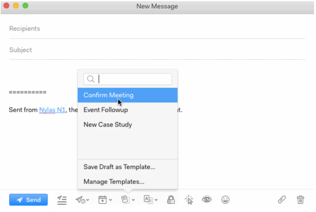Click the paperclip to attach a file

pos(281,200)
